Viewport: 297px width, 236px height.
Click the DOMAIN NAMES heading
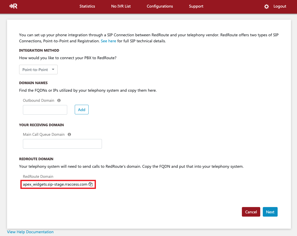(33, 83)
